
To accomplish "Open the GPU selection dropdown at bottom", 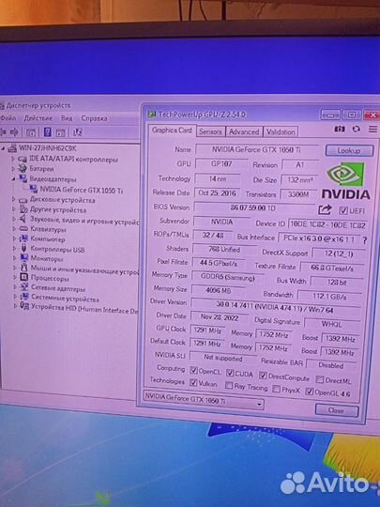I will 203,400.
